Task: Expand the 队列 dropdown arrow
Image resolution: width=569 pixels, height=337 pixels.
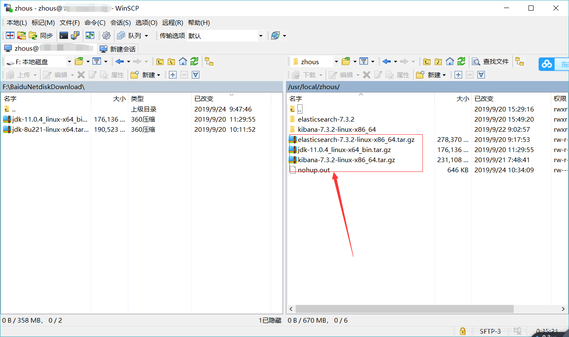Action: tap(147, 36)
